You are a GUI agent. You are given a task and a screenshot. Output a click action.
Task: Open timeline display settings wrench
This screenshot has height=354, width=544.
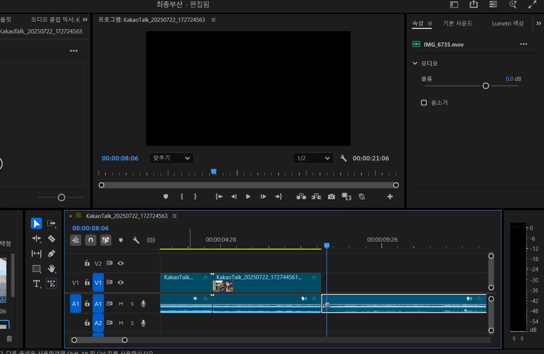(136, 240)
